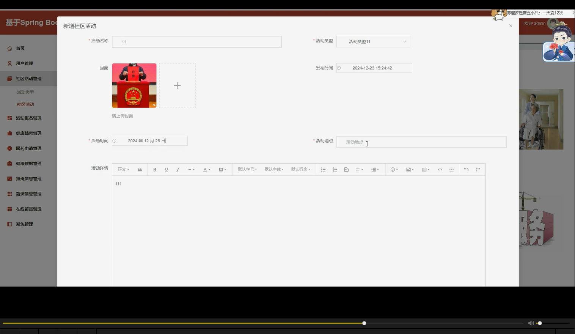Open background highlight color dropdown
575x334 pixels.
point(222,170)
